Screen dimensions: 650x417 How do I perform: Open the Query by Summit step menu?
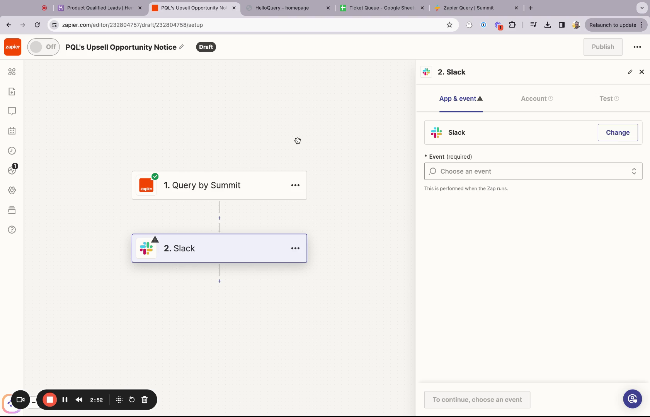pyautogui.click(x=295, y=185)
